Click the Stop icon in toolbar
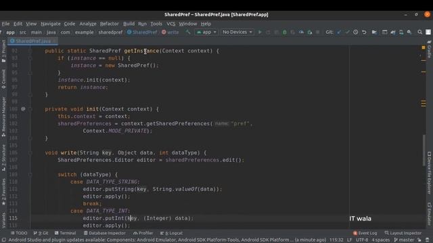 click(x=318, y=32)
